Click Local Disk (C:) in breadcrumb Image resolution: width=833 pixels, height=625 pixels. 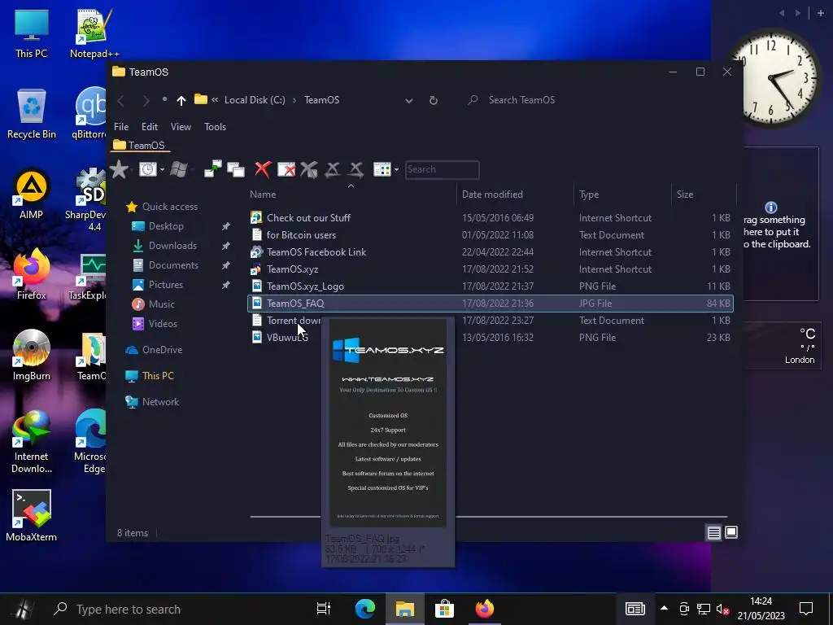pos(255,100)
